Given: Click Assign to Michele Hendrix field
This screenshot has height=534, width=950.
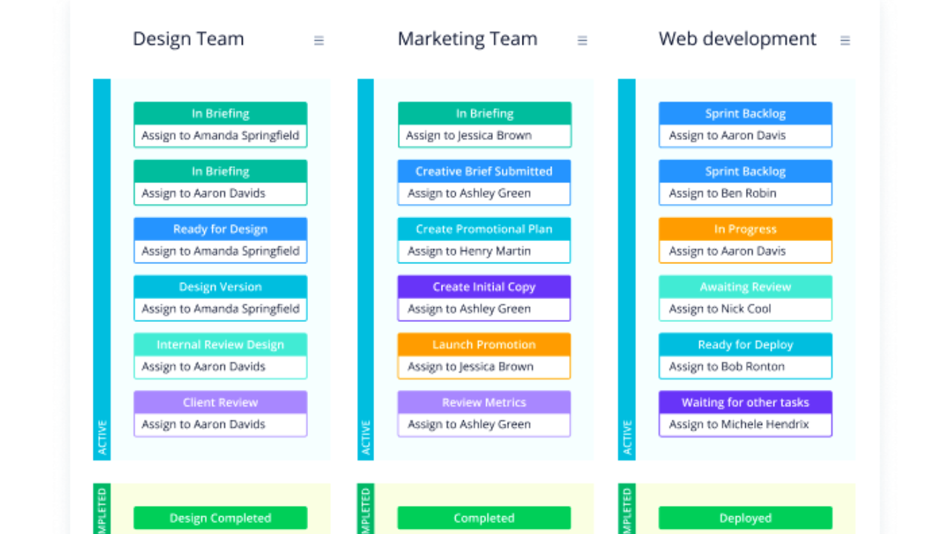Looking at the screenshot, I should [x=745, y=425].
